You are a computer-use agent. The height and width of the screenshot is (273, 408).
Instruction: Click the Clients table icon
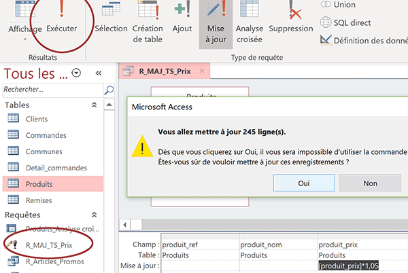(x=14, y=118)
